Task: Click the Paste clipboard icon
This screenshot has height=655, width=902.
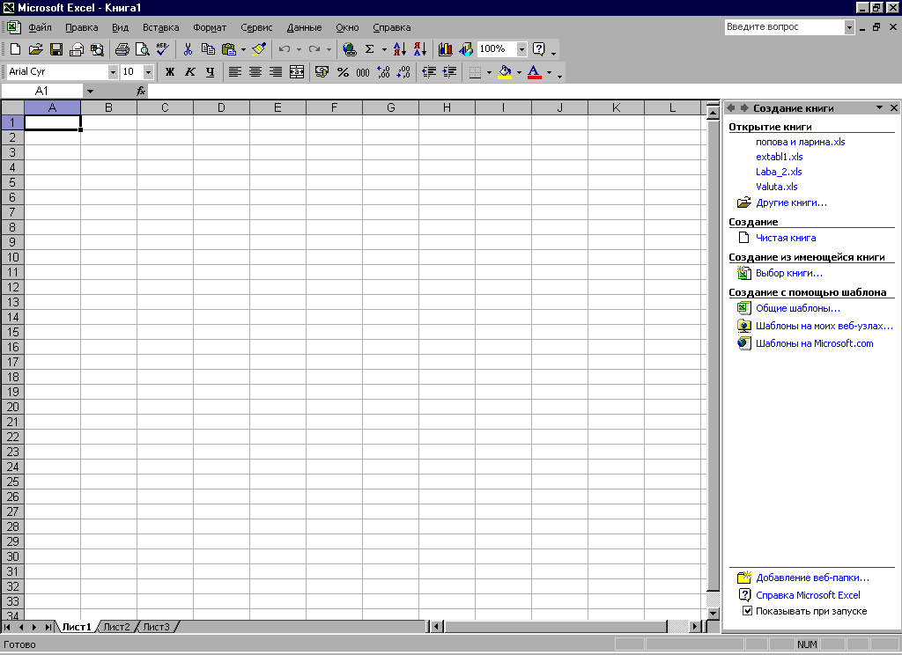Action: click(x=229, y=49)
